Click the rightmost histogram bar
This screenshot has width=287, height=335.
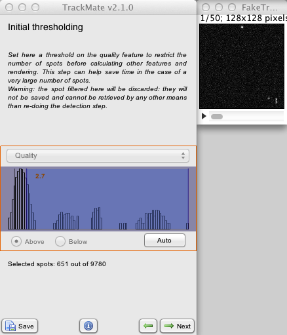[187, 226]
